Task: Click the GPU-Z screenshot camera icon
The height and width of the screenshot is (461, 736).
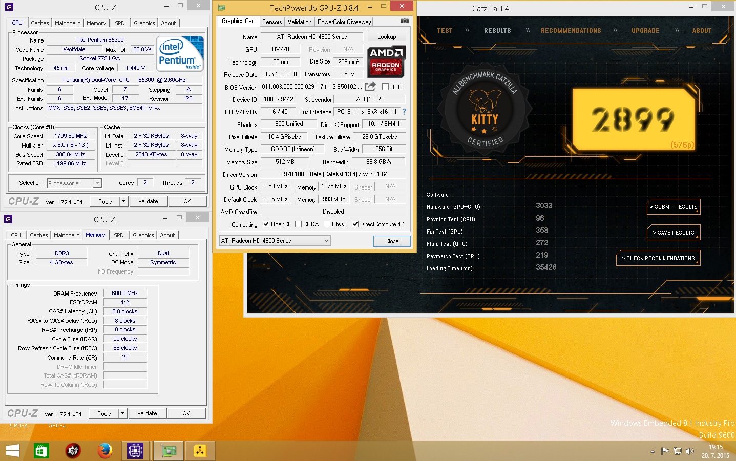Action: point(405,22)
